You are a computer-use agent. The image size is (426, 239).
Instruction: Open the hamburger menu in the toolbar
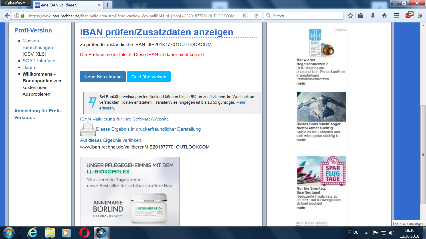point(396,16)
